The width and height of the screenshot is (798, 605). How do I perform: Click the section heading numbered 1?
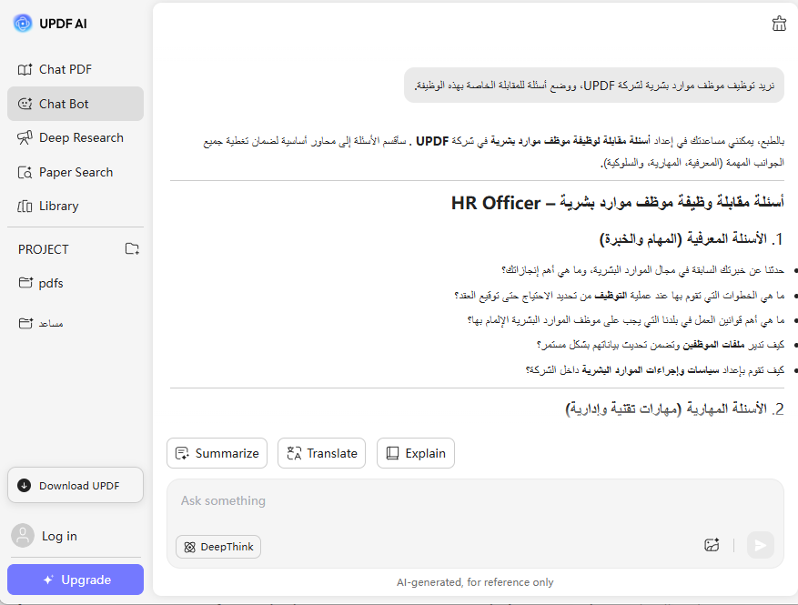(692, 238)
